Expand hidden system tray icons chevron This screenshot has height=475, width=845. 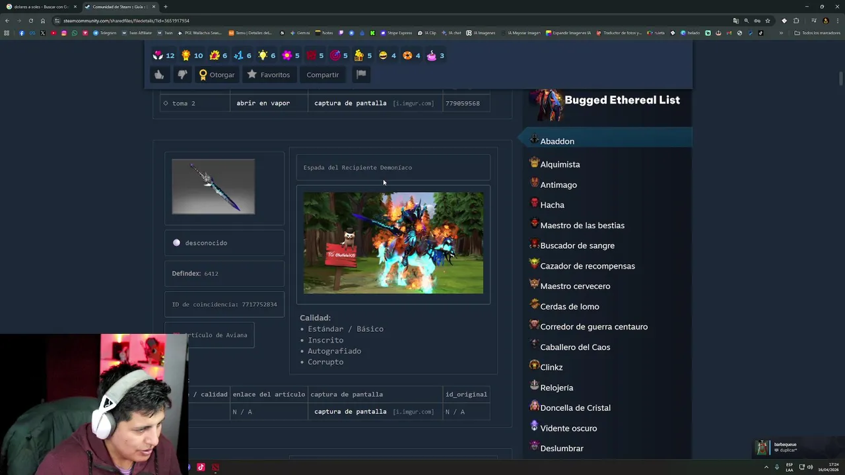click(x=766, y=467)
